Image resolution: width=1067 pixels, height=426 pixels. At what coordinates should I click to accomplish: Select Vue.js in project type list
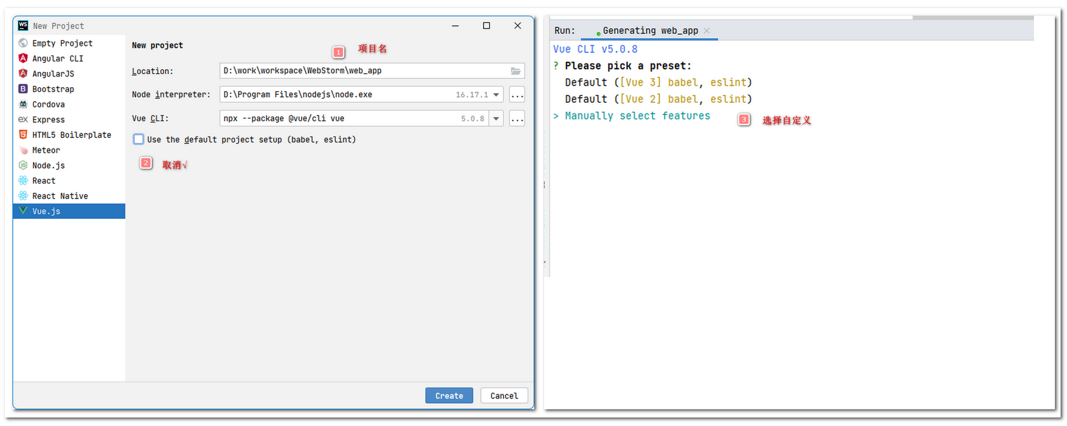pos(69,211)
